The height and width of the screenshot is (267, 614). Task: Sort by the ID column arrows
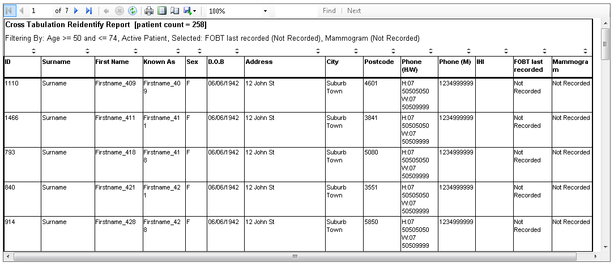[33, 51]
